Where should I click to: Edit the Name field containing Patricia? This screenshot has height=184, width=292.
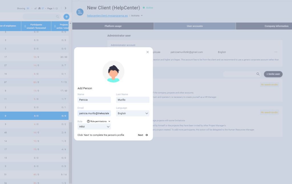tap(94, 100)
